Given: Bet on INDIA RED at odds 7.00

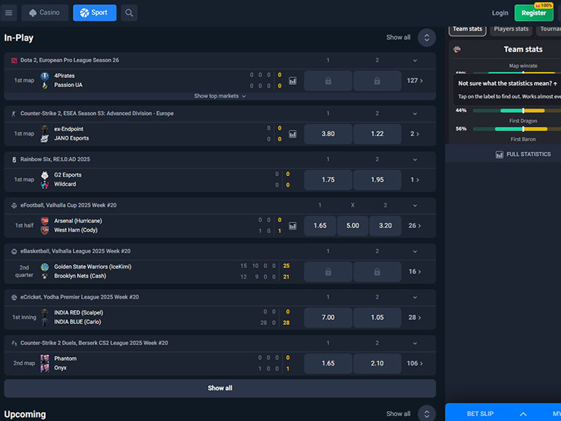Looking at the screenshot, I should pos(328,317).
